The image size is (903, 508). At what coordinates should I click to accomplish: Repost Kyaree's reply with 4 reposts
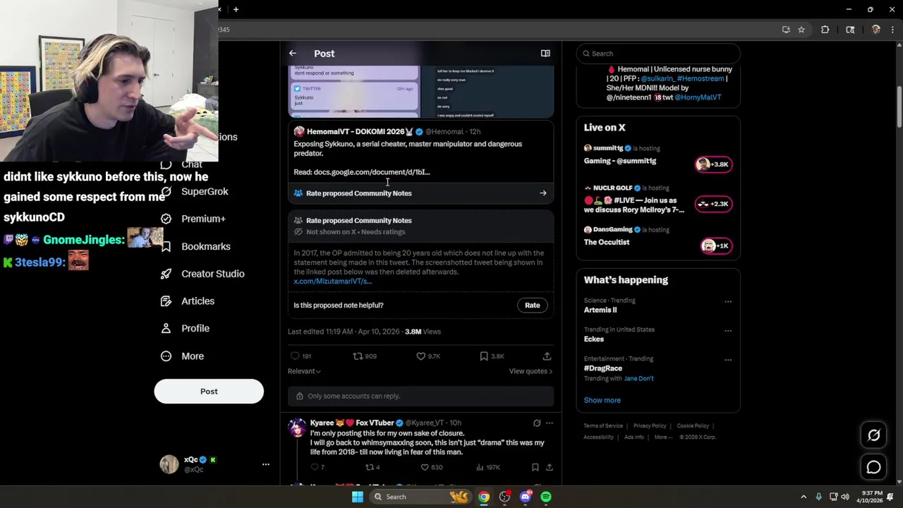point(372,467)
